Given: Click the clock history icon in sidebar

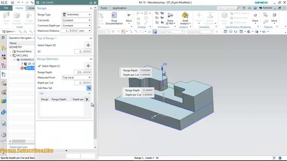Looking at the screenshot, I should (4, 135).
